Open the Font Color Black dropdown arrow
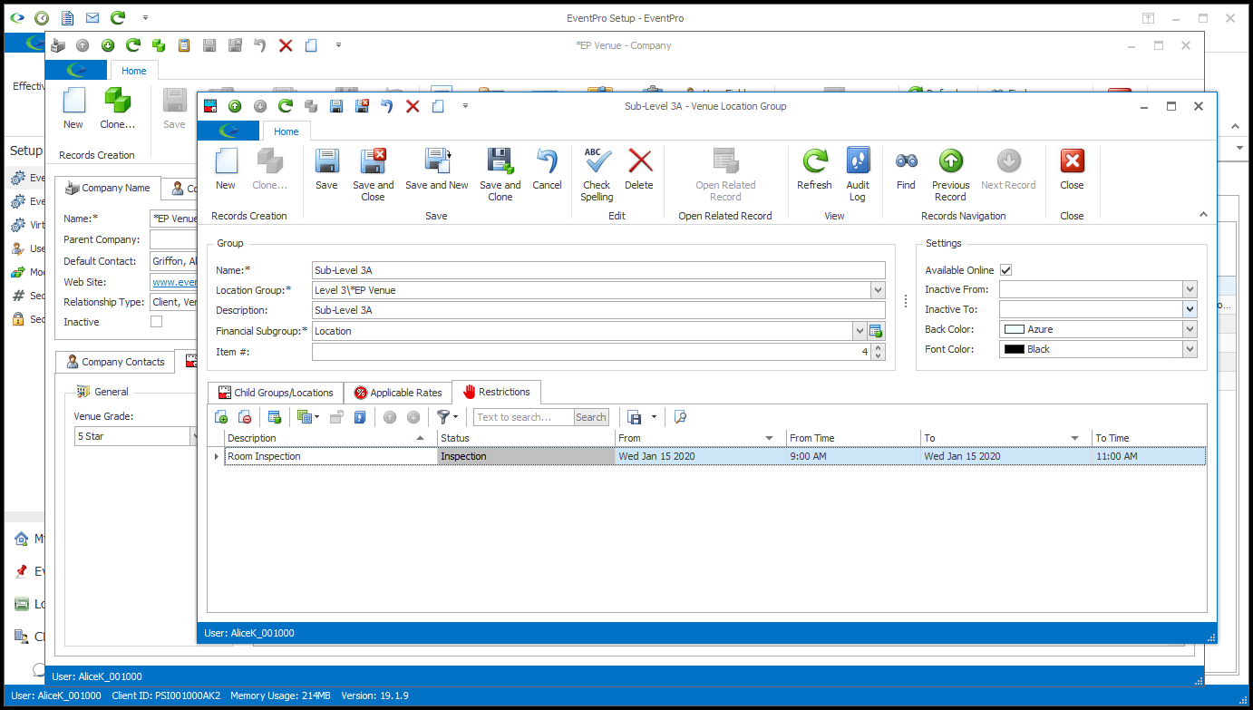Image resolution: width=1253 pixels, height=710 pixels. (x=1190, y=349)
